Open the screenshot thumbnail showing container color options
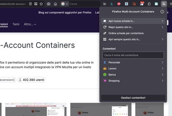Screen dimensions: 172x116 pos(101,109)
